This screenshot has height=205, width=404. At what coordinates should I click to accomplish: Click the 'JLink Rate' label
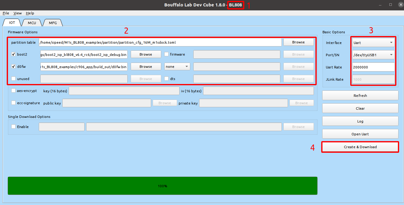335,79
